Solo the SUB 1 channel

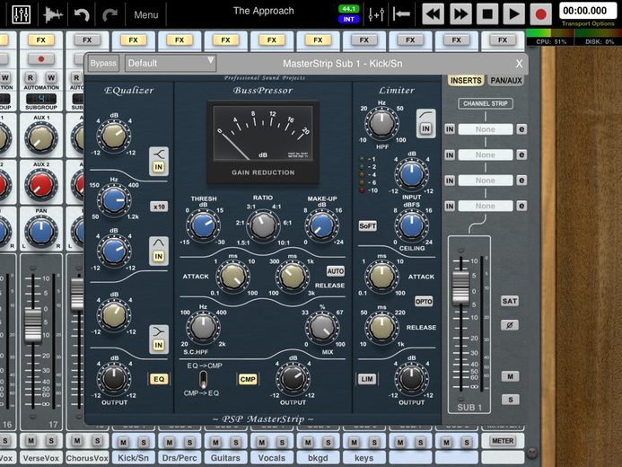click(x=510, y=400)
